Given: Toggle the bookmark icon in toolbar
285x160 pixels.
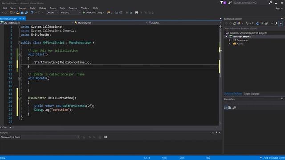Looking at the screenshot, I should (136, 12).
